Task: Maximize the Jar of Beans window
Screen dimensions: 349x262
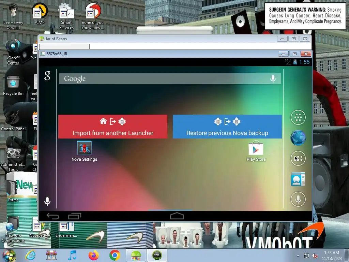Action: pos(293,39)
